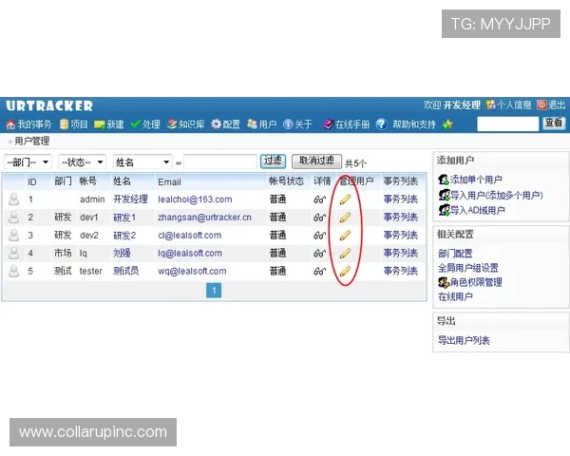
Task: Click user avatar icon for tester row
Action: coord(14,271)
